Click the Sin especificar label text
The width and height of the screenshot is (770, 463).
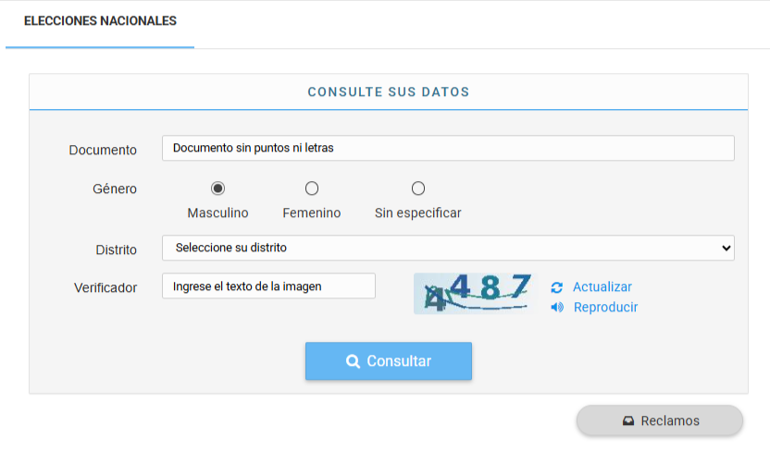(x=418, y=213)
